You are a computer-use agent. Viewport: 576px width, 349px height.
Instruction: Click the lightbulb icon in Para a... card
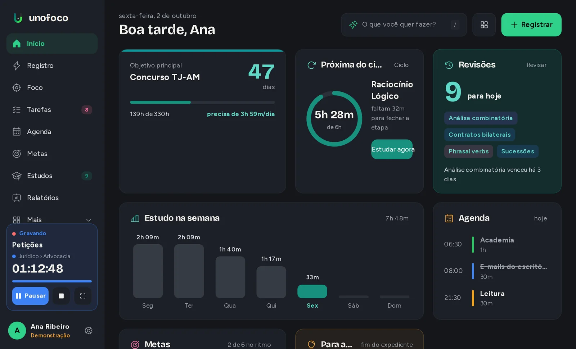tap(311, 345)
